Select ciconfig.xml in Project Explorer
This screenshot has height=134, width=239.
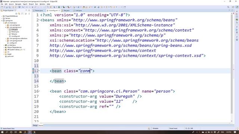tap(15, 36)
